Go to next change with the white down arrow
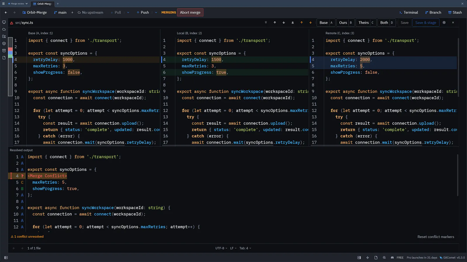 [284, 23]
